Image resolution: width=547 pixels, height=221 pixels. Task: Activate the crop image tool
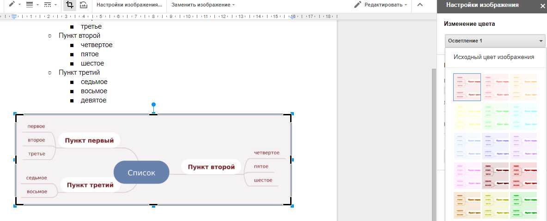click(x=70, y=5)
